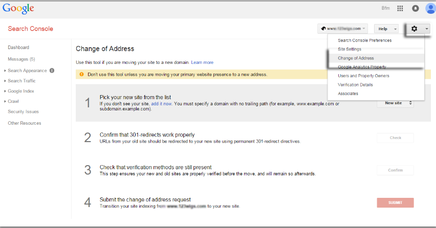Screen dimensions: 436x228
Task: Select Site Settings from gear menu
Action: 350,49
